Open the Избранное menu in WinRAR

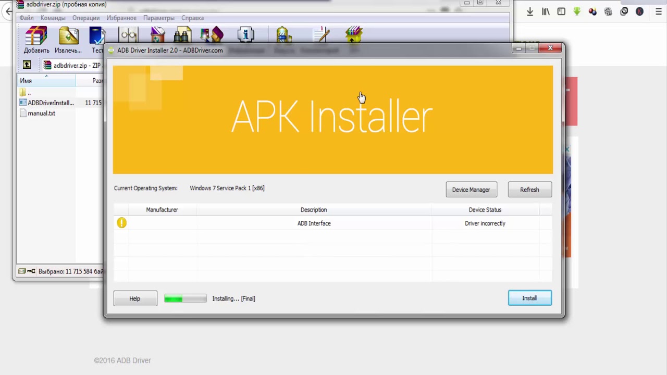[x=121, y=18]
